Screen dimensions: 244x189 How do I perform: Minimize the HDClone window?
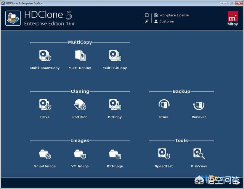tap(223, 3)
